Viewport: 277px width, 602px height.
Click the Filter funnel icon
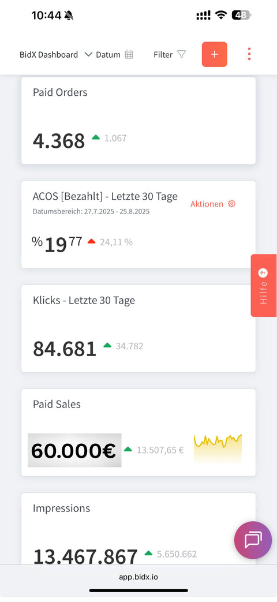pos(181,54)
